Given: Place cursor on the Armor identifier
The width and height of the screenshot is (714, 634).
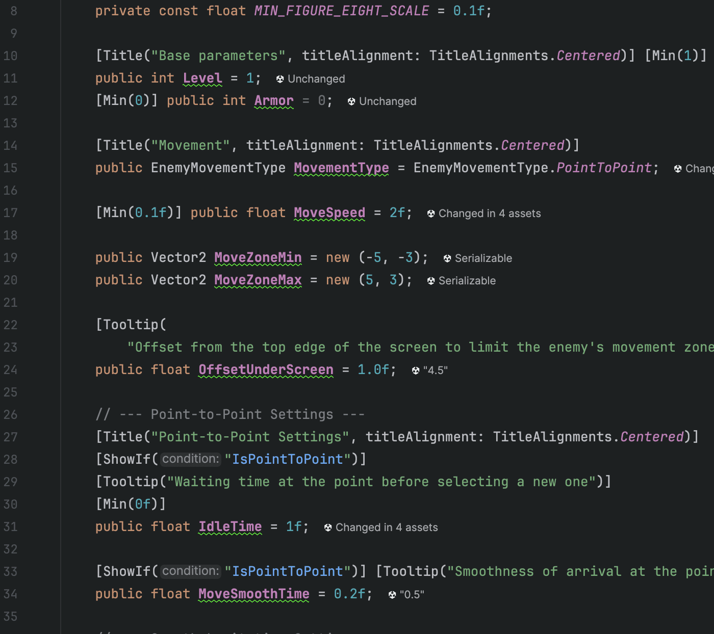Looking at the screenshot, I should [x=274, y=100].
